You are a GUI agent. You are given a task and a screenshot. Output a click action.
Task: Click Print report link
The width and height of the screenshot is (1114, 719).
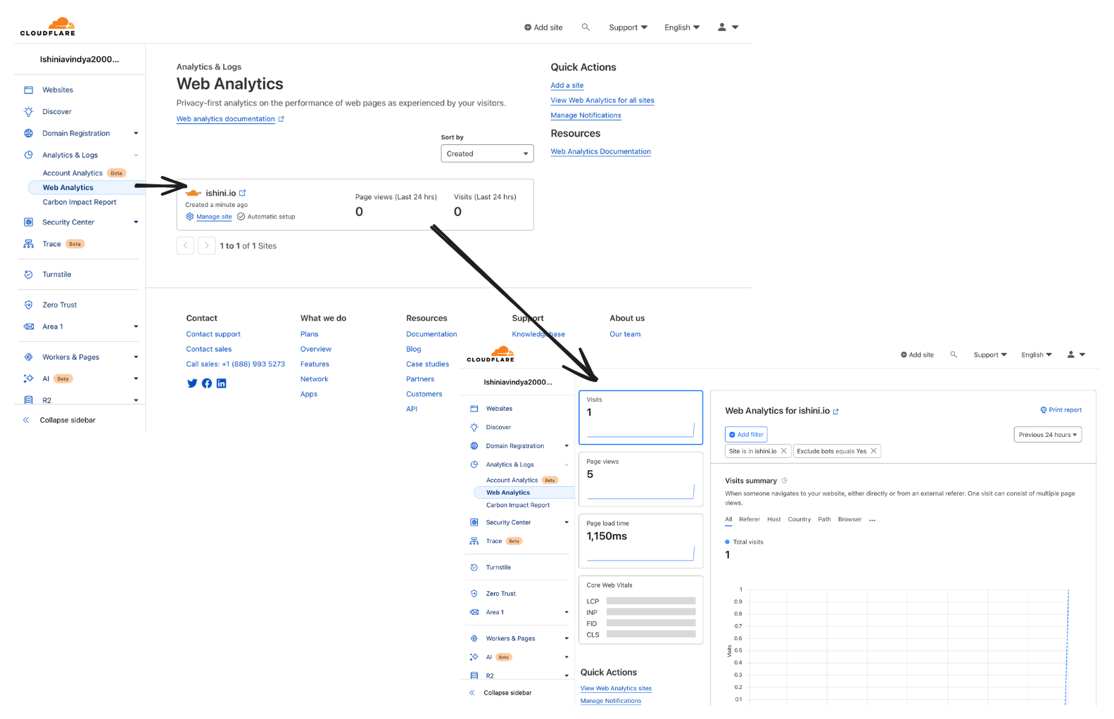coord(1061,410)
